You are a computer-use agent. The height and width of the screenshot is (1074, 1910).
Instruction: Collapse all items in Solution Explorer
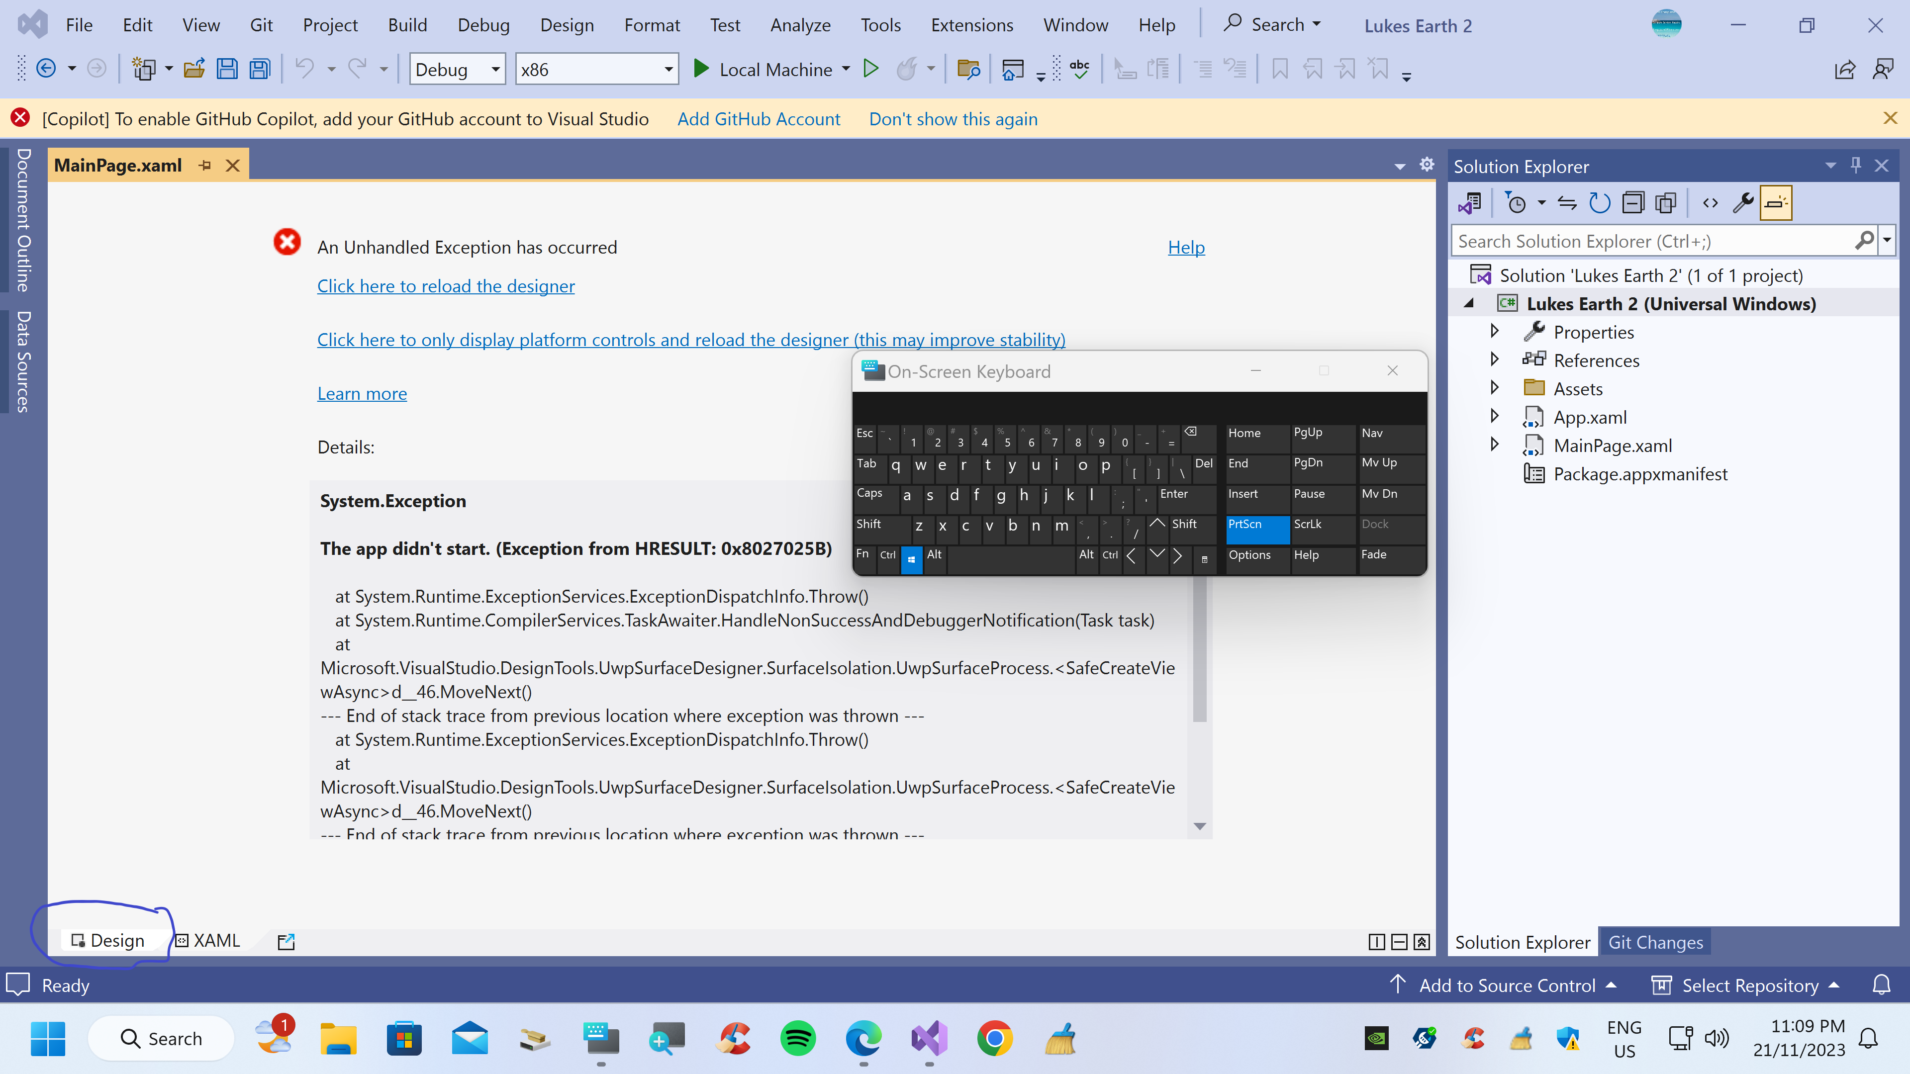point(1633,202)
